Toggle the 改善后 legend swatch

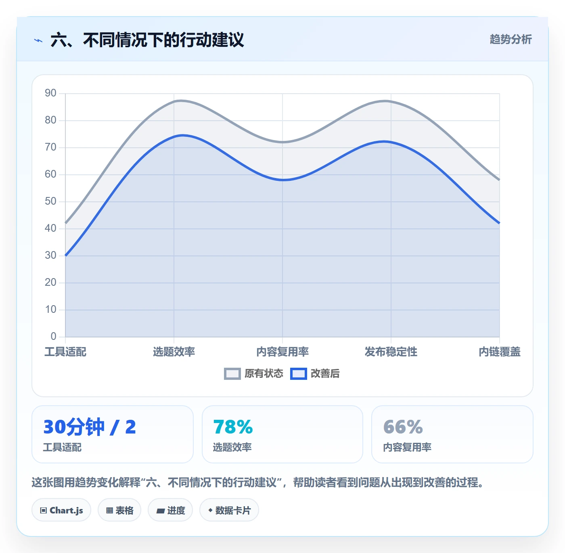click(x=299, y=374)
